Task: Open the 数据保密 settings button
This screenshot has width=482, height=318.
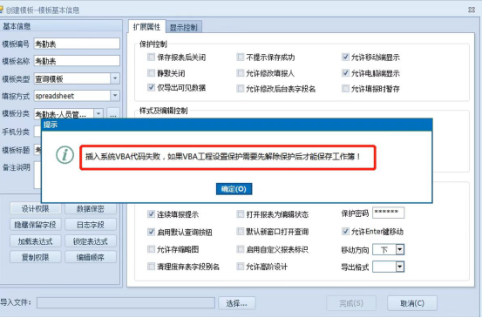Action: click(x=91, y=209)
